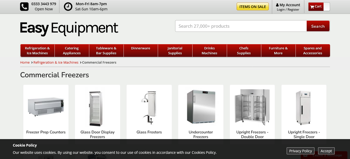
Task: Open the Spares and Accessories menu
Action: 313,51
